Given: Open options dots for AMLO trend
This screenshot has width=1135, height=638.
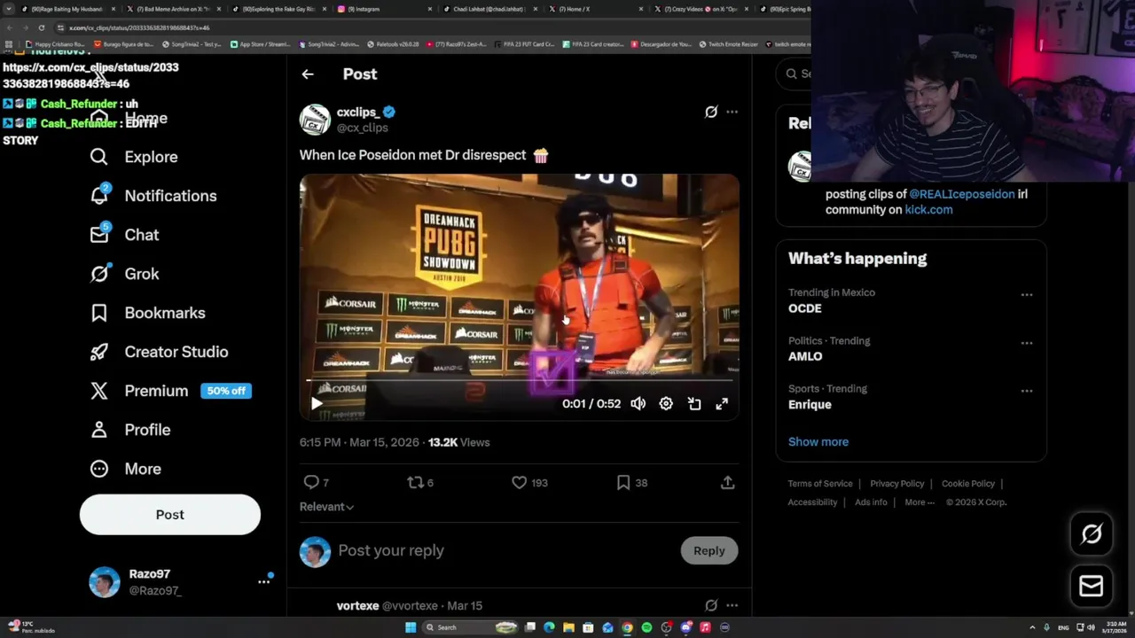Looking at the screenshot, I should click(1027, 343).
